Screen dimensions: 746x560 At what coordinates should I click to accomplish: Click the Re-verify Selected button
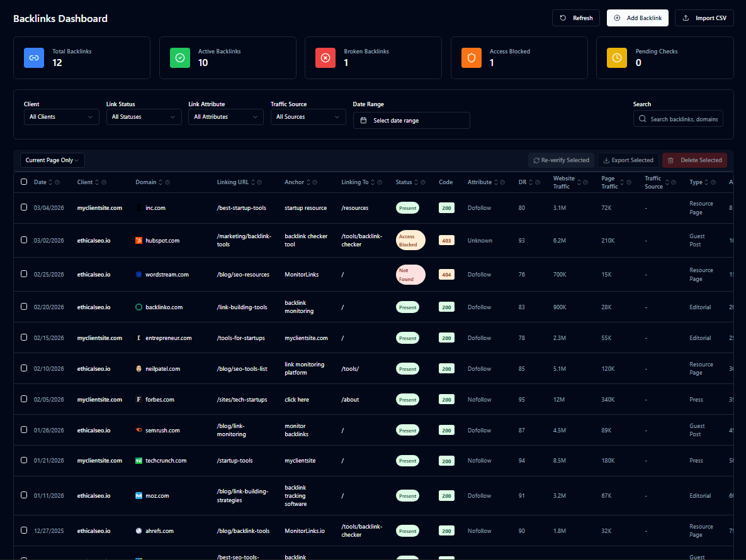(x=561, y=160)
